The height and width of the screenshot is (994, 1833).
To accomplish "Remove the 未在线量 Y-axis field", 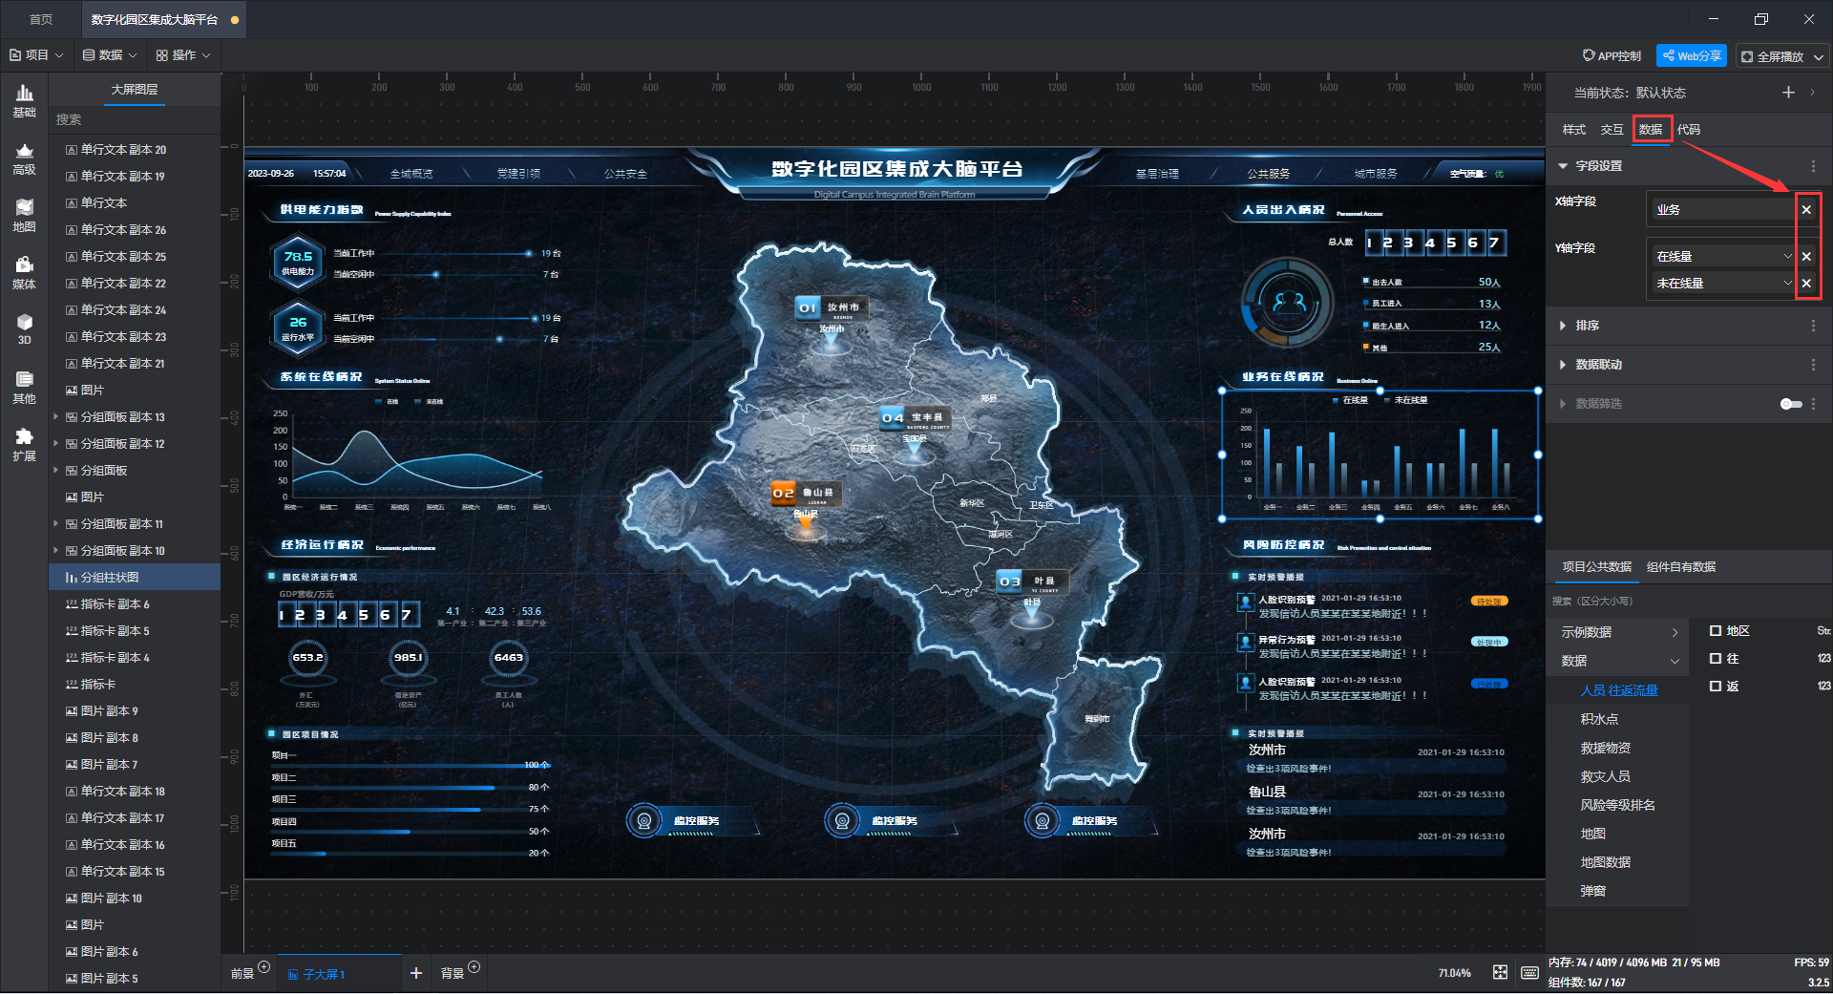I will tap(1806, 284).
